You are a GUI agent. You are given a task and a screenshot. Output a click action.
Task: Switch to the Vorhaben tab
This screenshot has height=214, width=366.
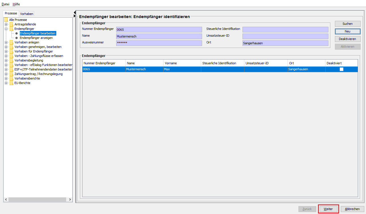tap(27, 14)
